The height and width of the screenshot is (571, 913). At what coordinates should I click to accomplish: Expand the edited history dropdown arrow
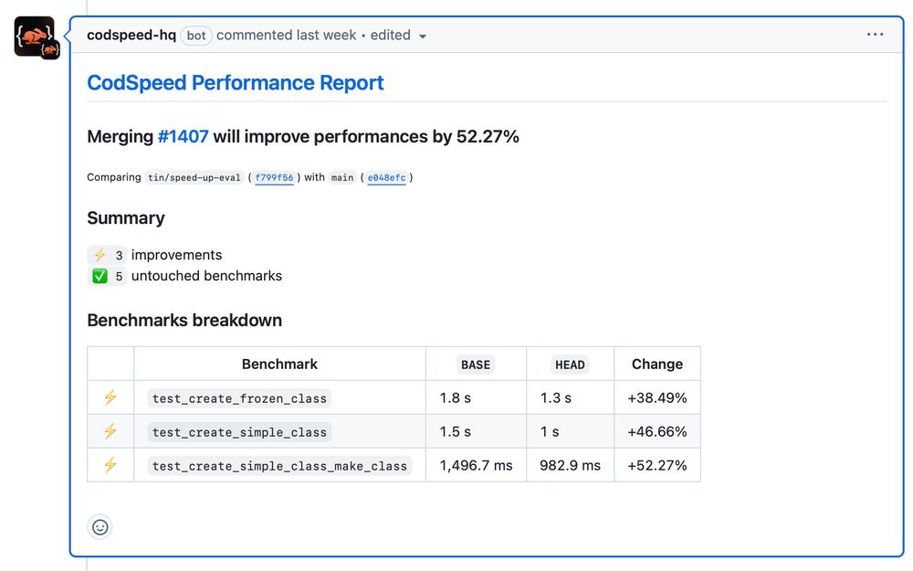(x=423, y=37)
